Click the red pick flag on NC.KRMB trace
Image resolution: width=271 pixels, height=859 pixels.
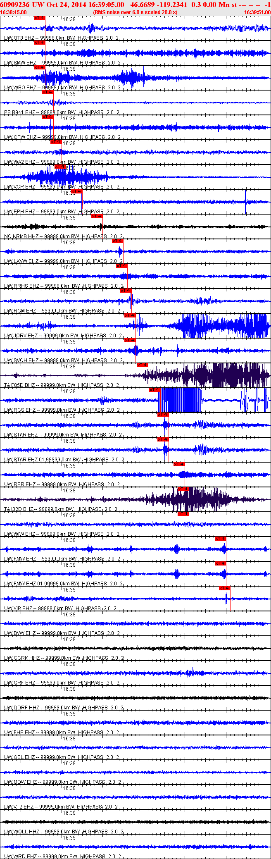click(x=97, y=216)
